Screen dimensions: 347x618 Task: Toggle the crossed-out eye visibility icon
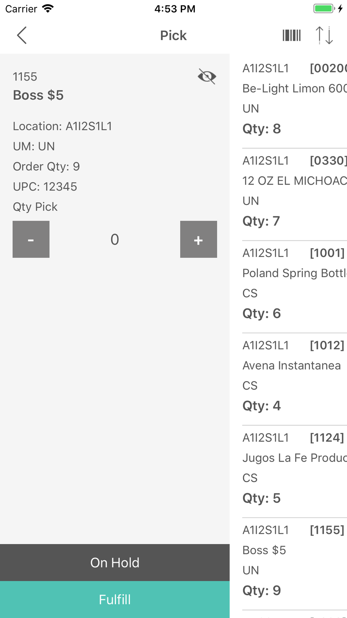pos(207,76)
